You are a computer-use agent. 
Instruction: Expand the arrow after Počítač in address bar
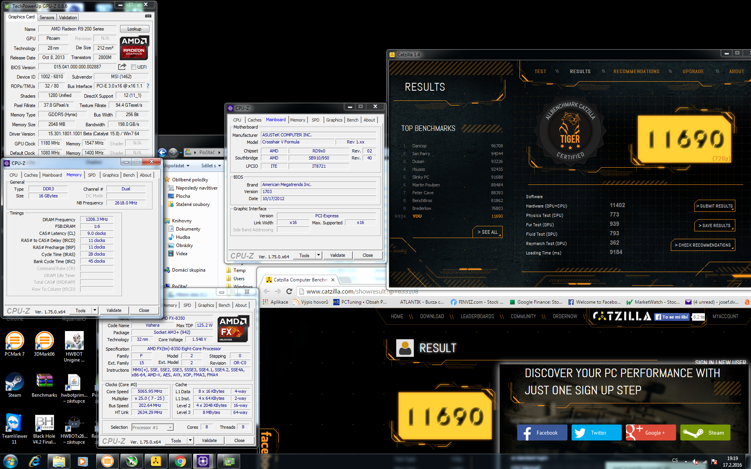click(219, 152)
